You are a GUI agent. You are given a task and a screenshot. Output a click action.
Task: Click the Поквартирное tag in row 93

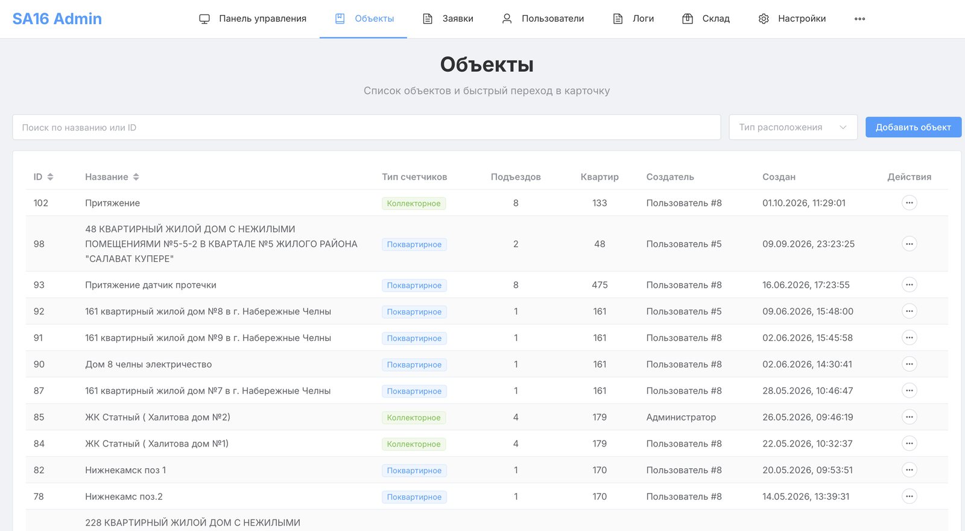coord(414,285)
